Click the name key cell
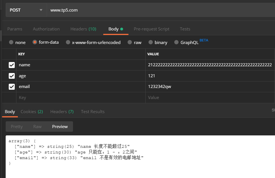This screenshot has width=275, height=178. point(81,65)
